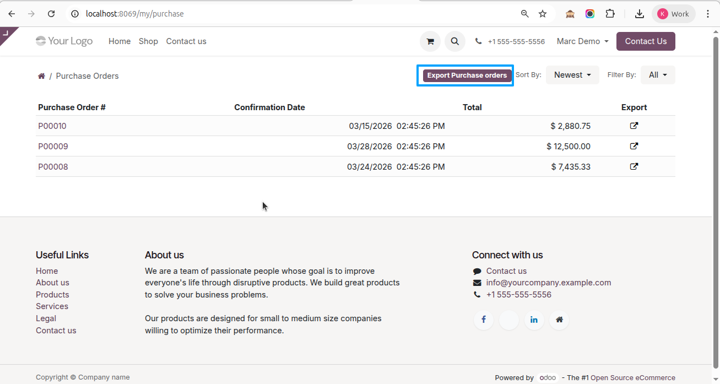This screenshot has width=720, height=384.
Task: Click the site information icon in address bar
Action: [75, 14]
